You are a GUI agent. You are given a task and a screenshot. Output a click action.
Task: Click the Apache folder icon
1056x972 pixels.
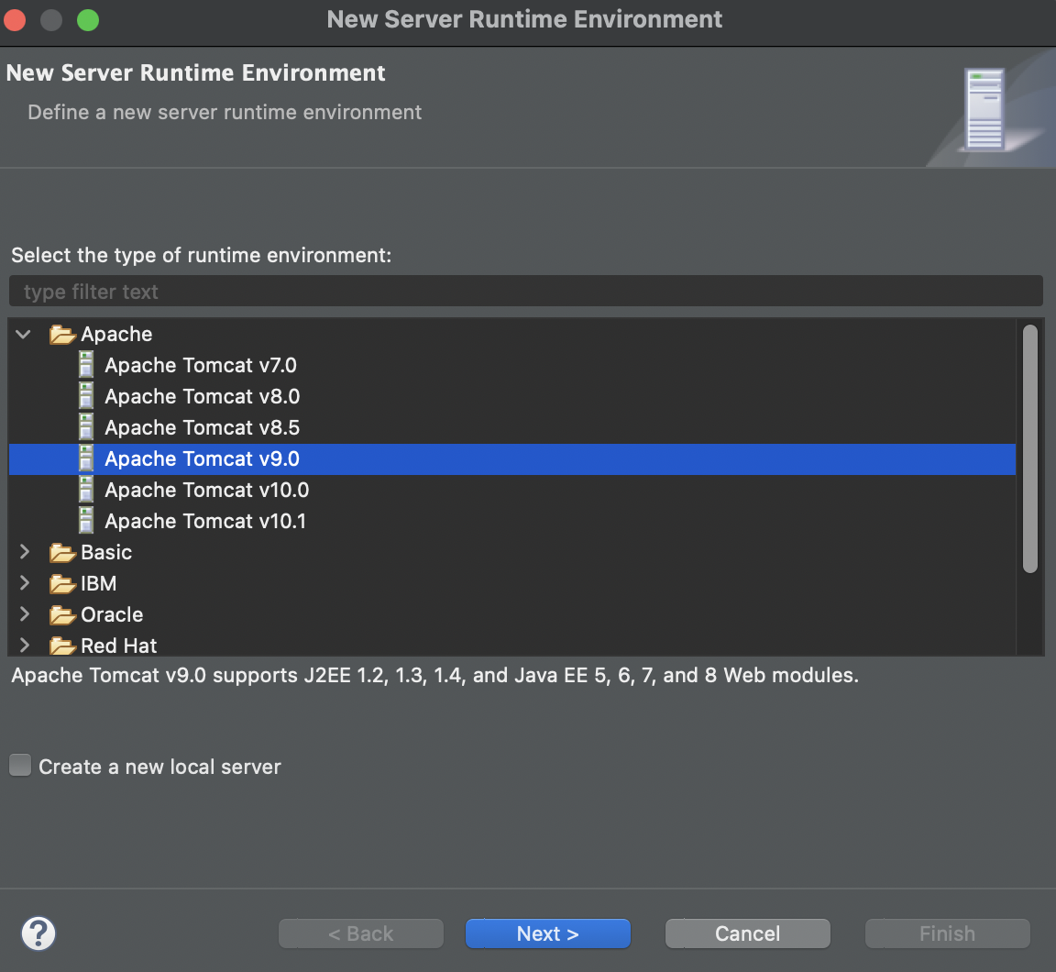click(62, 334)
